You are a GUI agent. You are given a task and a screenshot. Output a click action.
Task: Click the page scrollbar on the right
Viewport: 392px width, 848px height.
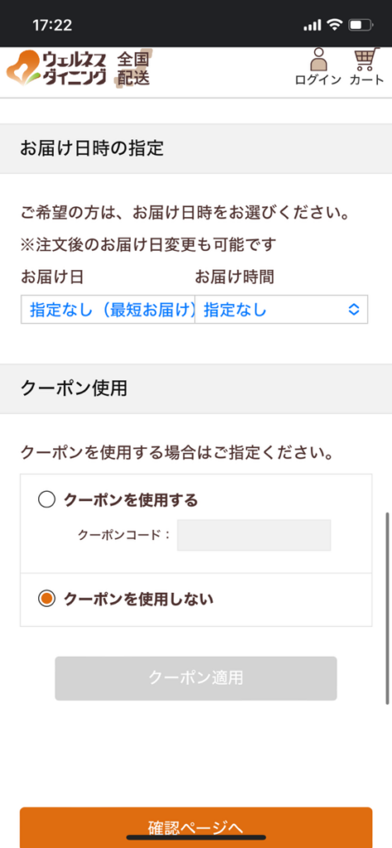click(x=387, y=609)
